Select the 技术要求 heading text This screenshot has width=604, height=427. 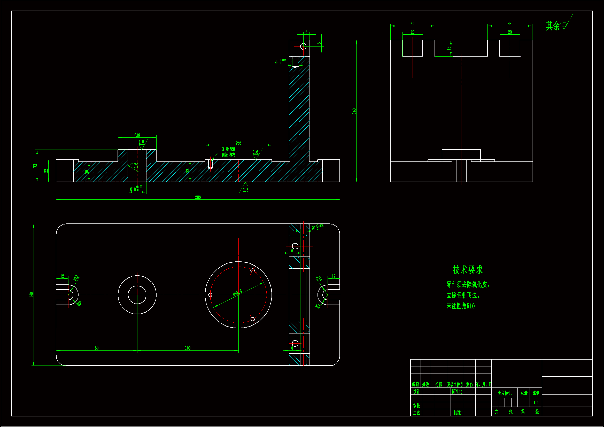[468, 270]
